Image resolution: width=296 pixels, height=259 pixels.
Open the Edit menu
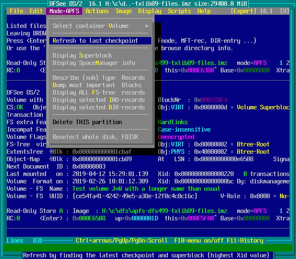click(36, 11)
